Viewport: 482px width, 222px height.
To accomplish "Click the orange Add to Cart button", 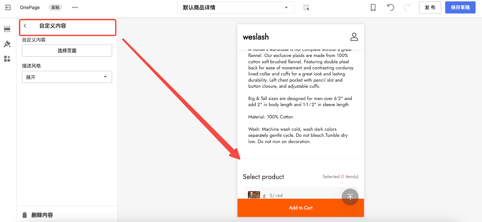I will tap(301, 208).
